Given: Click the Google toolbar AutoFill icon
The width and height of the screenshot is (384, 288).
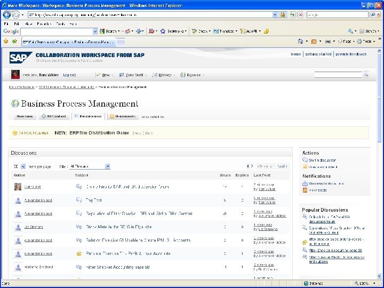Looking at the screenshot, I should pos(243,31).
